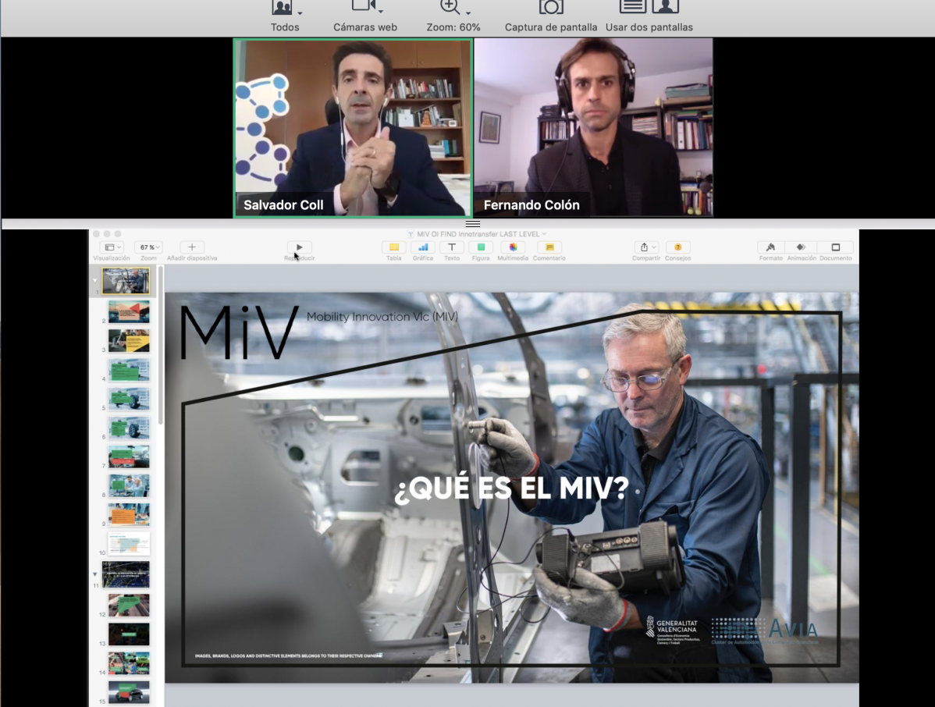Click the Cámaras web icon
This screenshot has height=707, width=935.
point(363,6)
